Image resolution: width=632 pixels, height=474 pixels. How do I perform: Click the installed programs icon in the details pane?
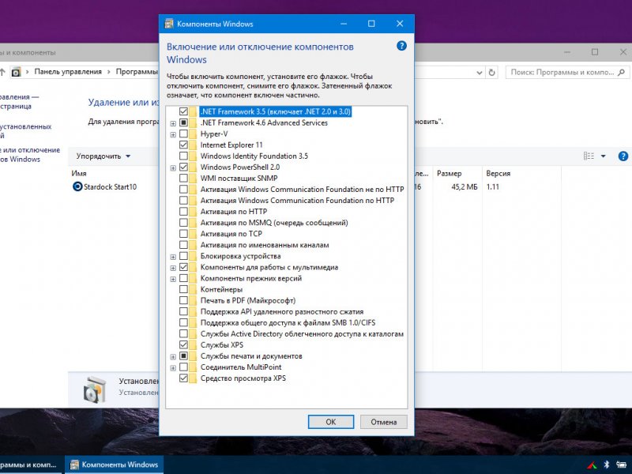pos(95,389)
